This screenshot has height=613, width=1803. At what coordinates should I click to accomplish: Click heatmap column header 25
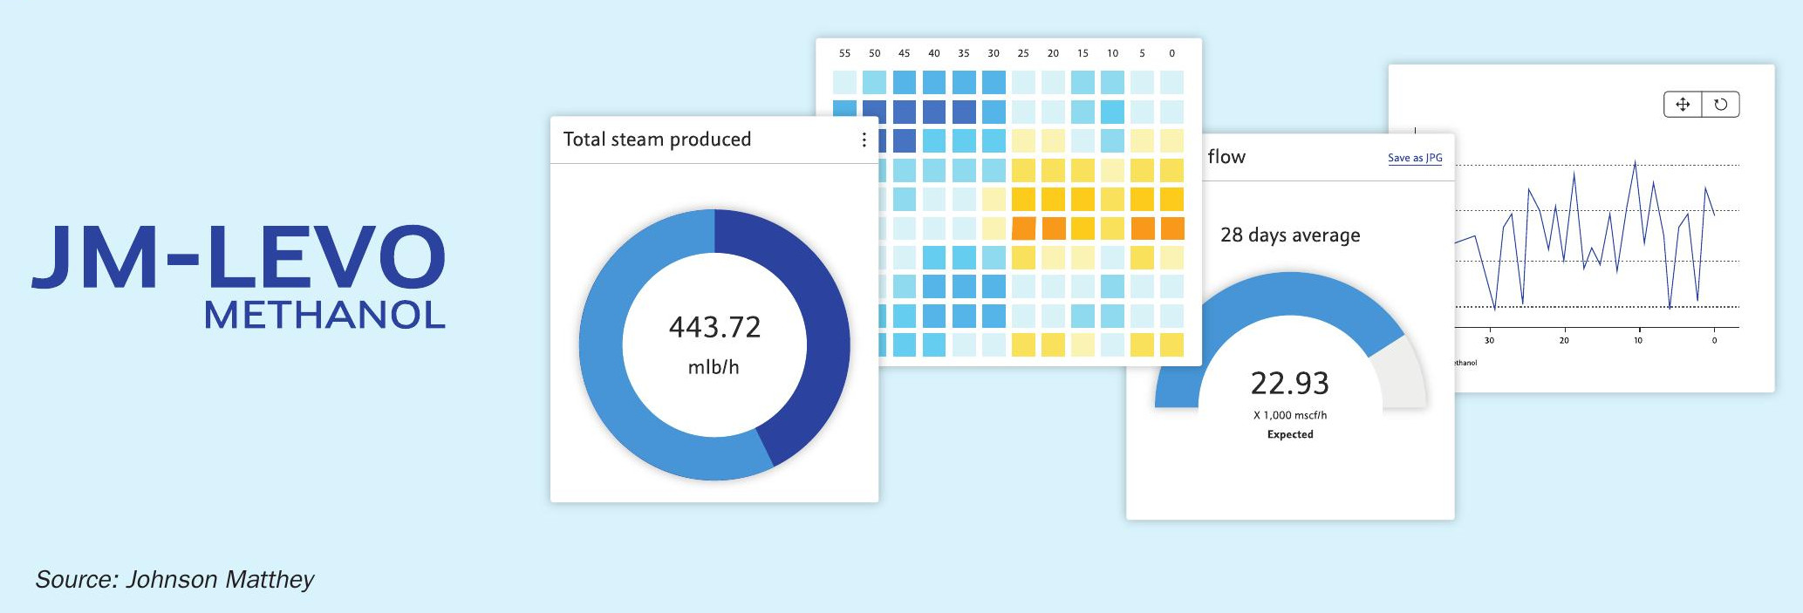click(x=1023, y=53)
